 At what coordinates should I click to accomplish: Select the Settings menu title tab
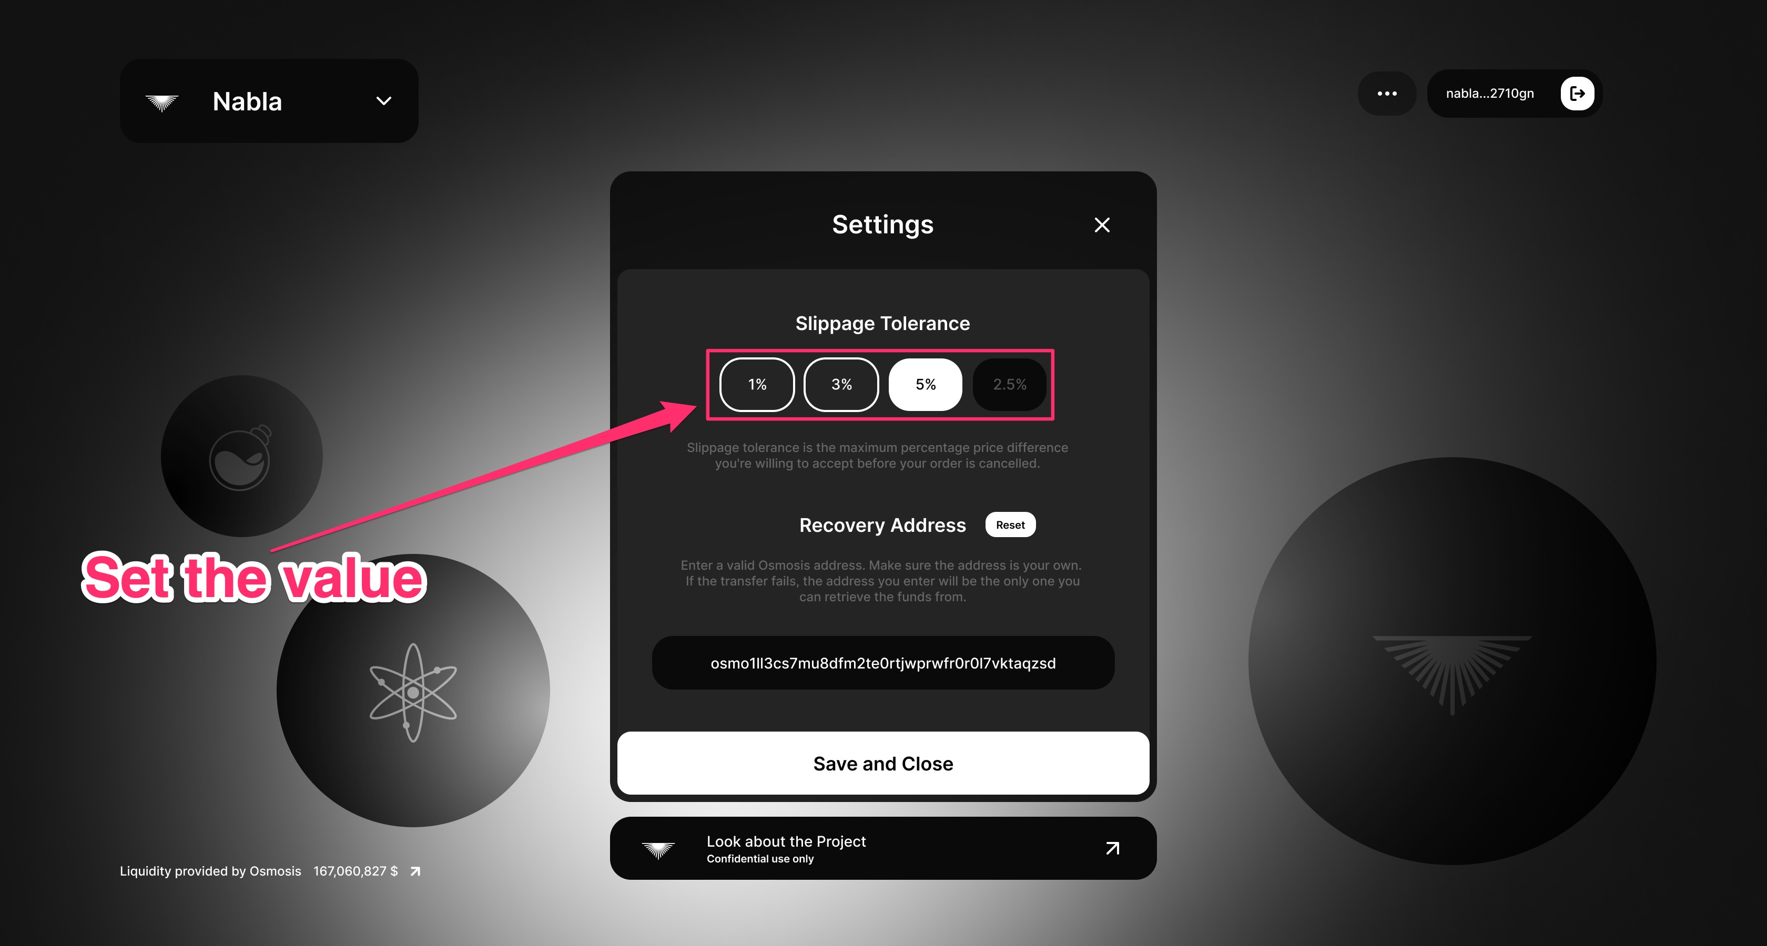pyautogui.click(x=881, y=224)
